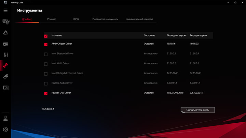Click the Текущая версия column header
Screen dimensions: 246x138
pyautogui.click(x=198, y=35)
